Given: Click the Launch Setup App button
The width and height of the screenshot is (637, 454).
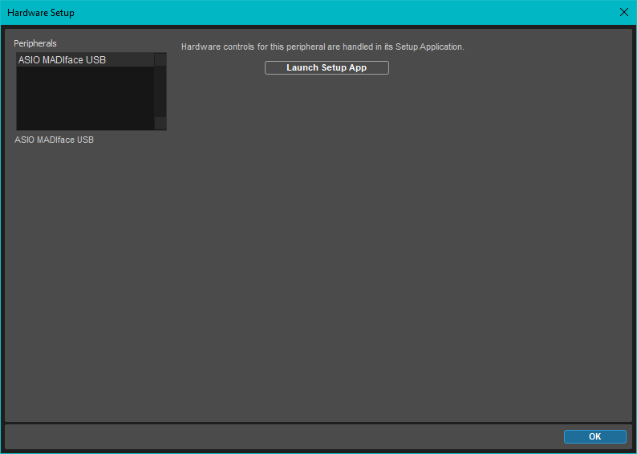Looking at the screenshot, I should 327,68.
